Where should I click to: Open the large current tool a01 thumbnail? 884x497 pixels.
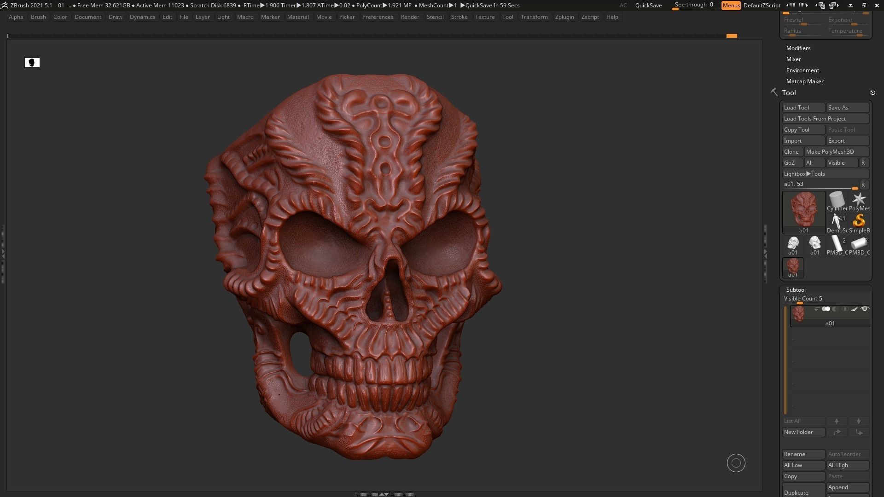[x=804, y=213]
